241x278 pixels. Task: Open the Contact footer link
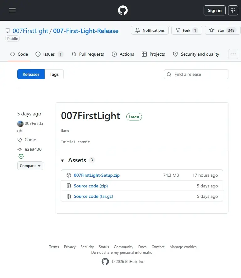pos(158,247)
